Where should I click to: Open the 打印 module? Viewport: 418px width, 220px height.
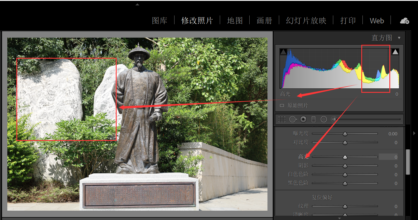348,21
